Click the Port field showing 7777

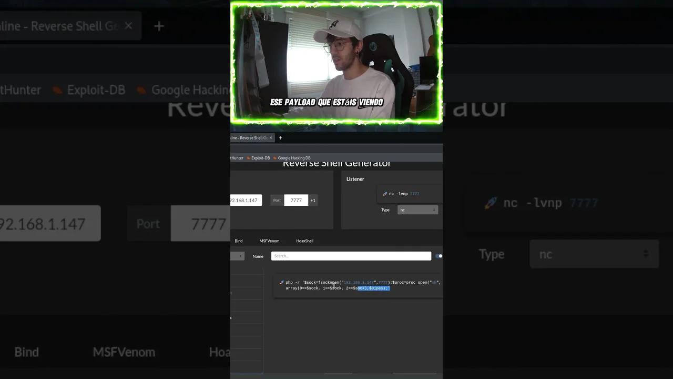point(296,200)
